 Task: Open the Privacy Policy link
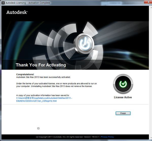click(107, 137)
